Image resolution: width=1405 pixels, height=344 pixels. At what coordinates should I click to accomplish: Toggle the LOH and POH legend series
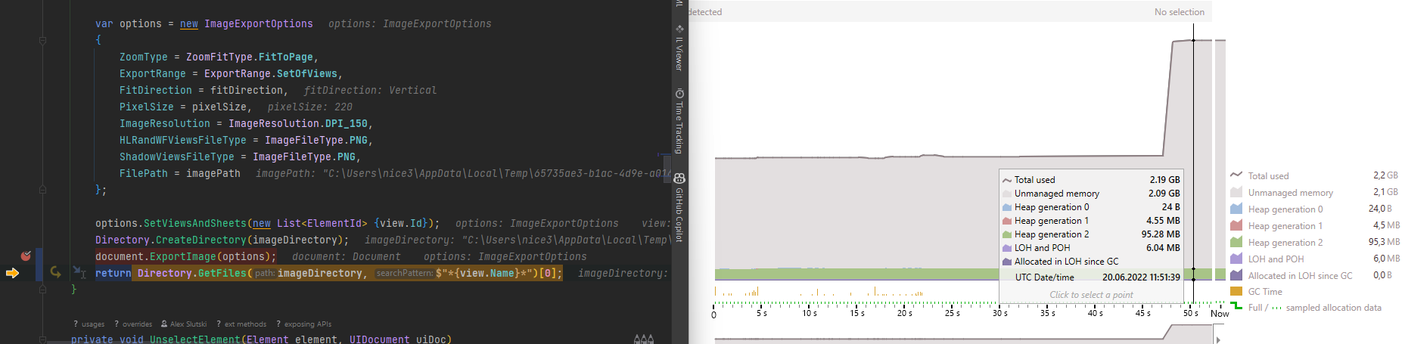[x=1314, y=259]
